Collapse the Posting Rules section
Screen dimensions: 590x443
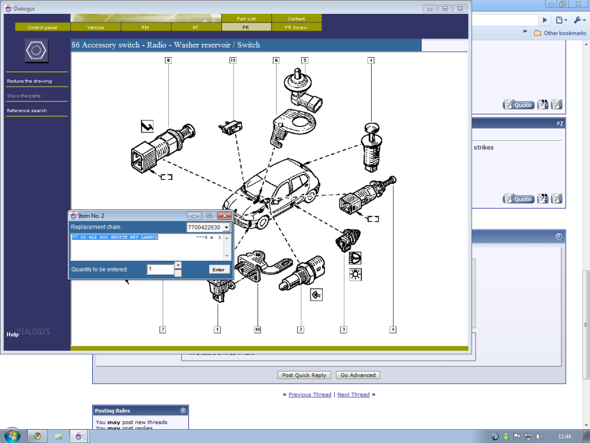[x=183, y=411]
